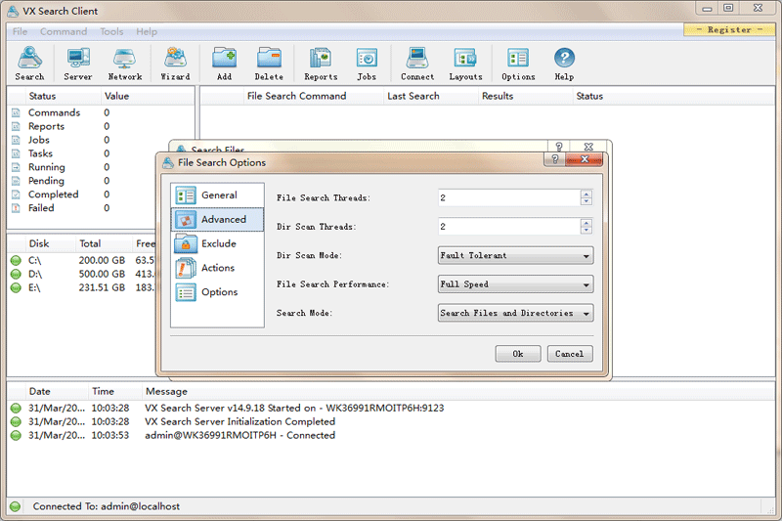
Task: Open the Dir Scan Mode dropdown
Action: 515,256
